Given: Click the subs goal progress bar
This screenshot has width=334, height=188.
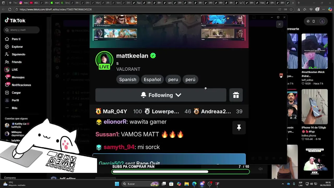Looking at the screenshot, I should point(181,172).
